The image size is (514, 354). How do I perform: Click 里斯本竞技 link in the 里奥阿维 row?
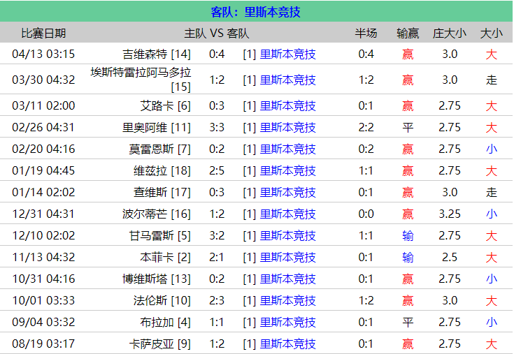[x=287, y=128]
